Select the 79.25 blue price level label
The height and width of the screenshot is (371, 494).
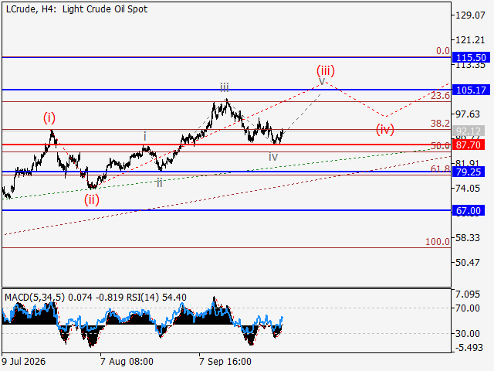pyautogui.click(x=469, y=172)
